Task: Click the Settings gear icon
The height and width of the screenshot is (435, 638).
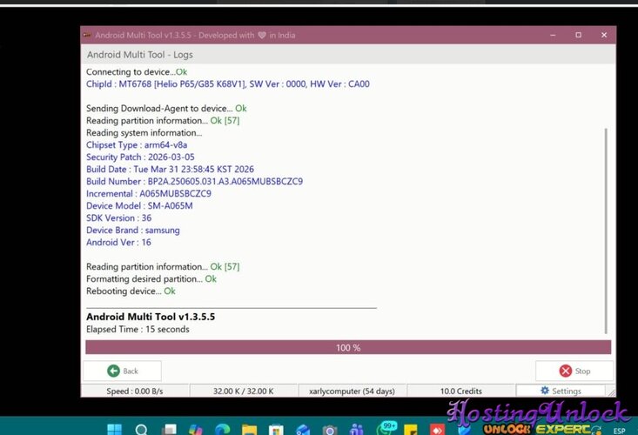Action: tap(545, 391)
